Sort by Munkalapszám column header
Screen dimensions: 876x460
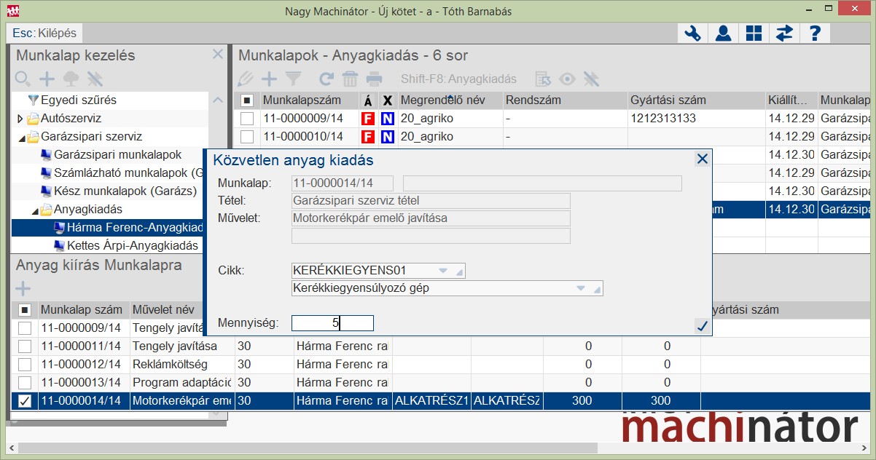[310, 100]
